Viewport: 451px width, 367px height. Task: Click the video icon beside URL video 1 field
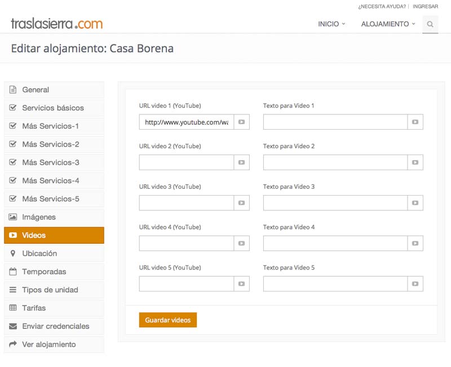click(x=242, y=122)
